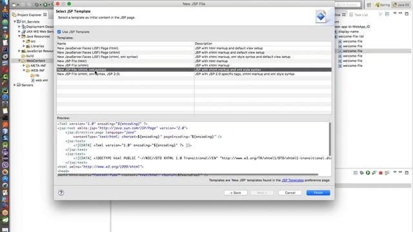Image resolution: width=413 pixels, height=232 pixels.
Task: Select 'New JavaServer Faces (JSF) Page (html)'
Action: coord(194,48)
